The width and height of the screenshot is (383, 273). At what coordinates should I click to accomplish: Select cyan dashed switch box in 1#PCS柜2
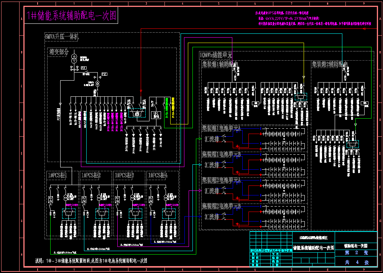pyautogui.click(x=102, y=213)
